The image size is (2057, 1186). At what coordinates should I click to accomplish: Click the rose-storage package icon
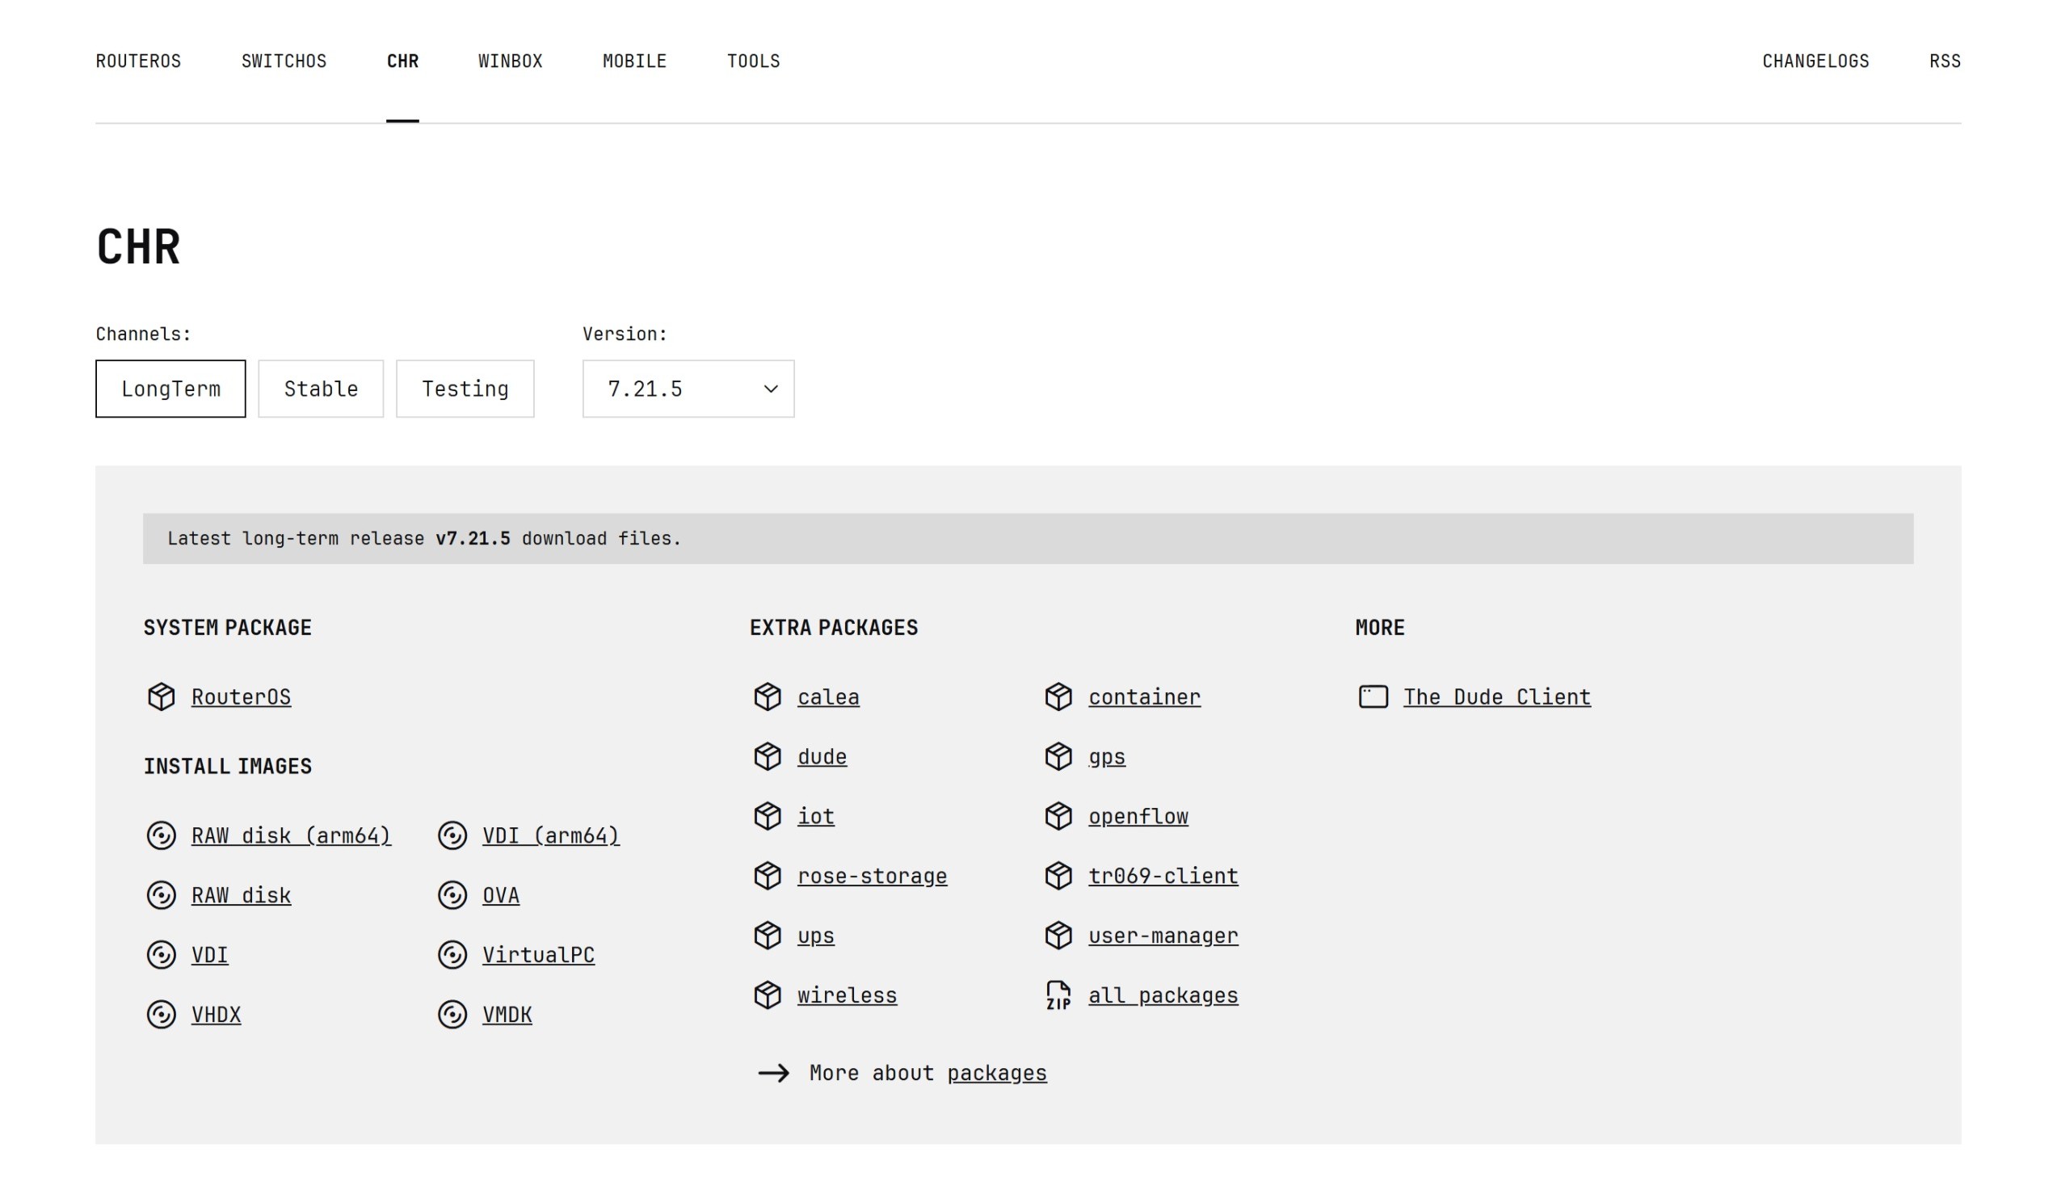(x=767, y=875)
